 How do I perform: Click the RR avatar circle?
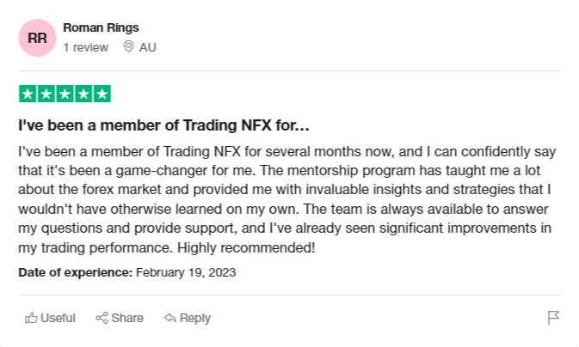tap(38, 38)
